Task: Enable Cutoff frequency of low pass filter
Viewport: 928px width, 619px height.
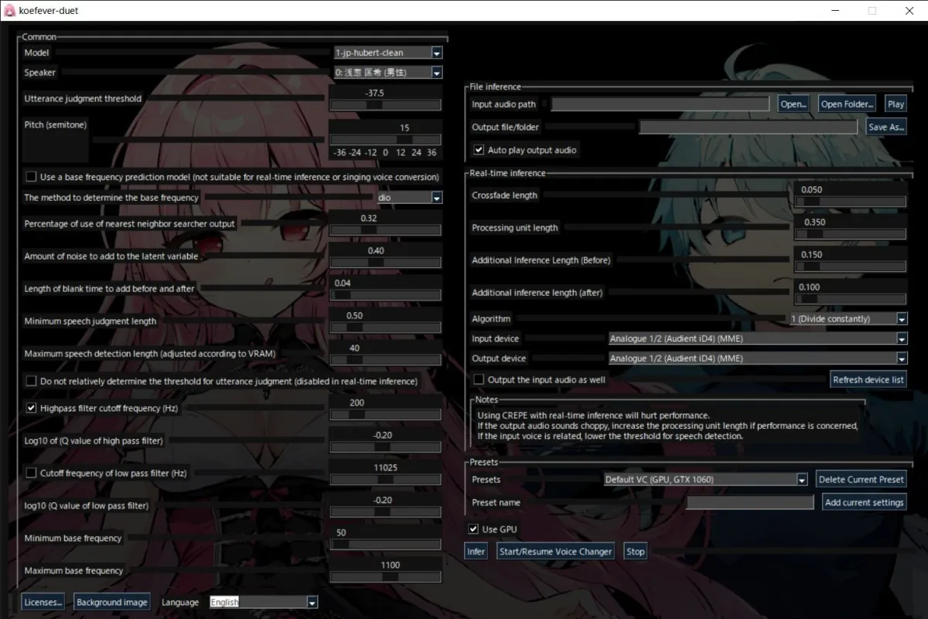Action: (x=31, y=473)
